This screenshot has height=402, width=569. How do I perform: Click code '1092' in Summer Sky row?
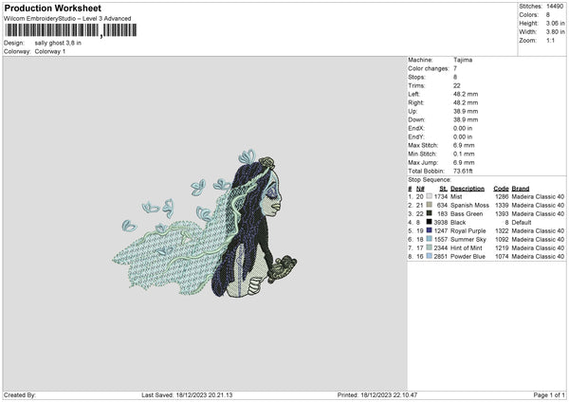coord(502,240)
